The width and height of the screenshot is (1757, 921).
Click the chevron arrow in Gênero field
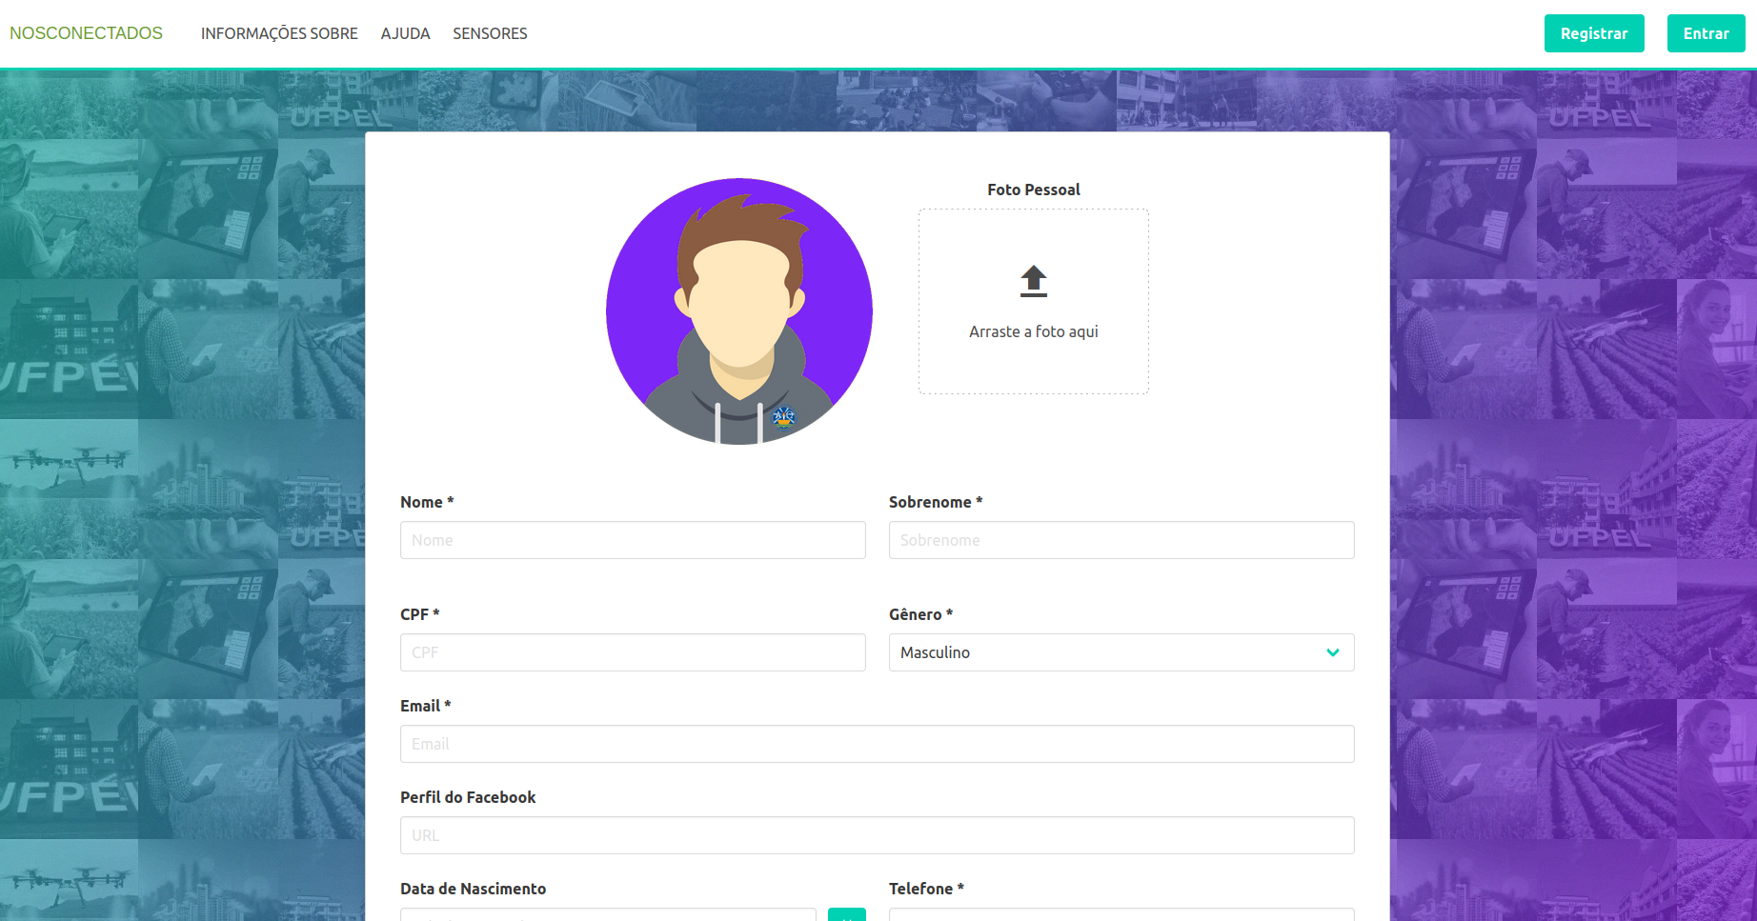pyautogui.click(x=1332, y=652)
